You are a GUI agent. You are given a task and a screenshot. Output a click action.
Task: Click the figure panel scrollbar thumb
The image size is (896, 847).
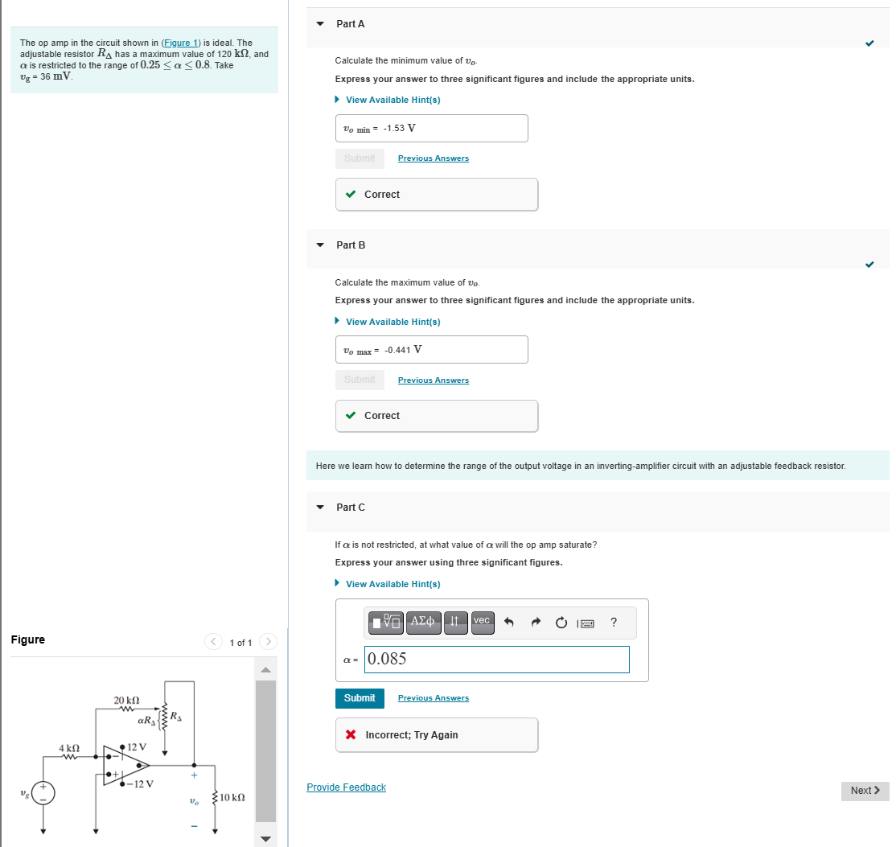point(265,751)
